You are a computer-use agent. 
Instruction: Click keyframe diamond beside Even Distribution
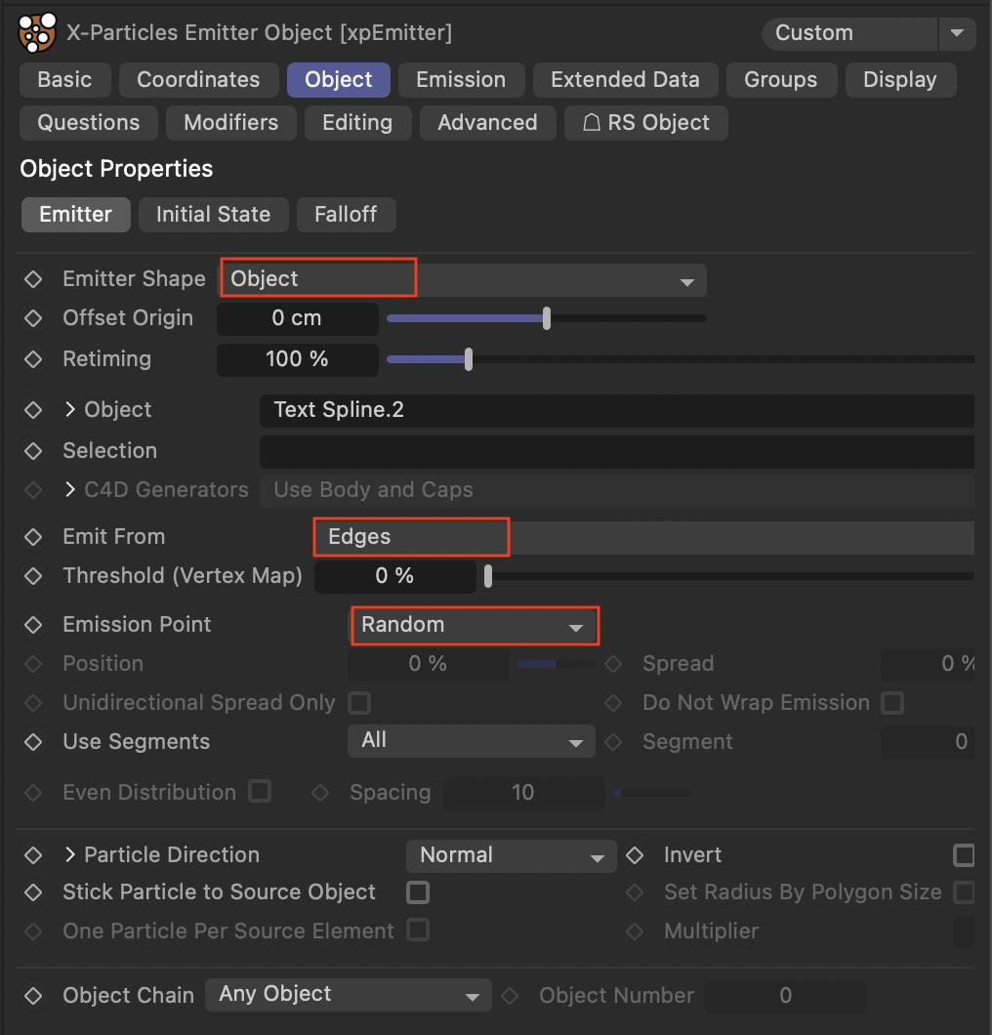tap(33, 793)
